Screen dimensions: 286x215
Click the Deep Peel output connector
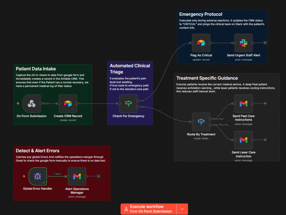pyautogui.click(x=210, y=119)
